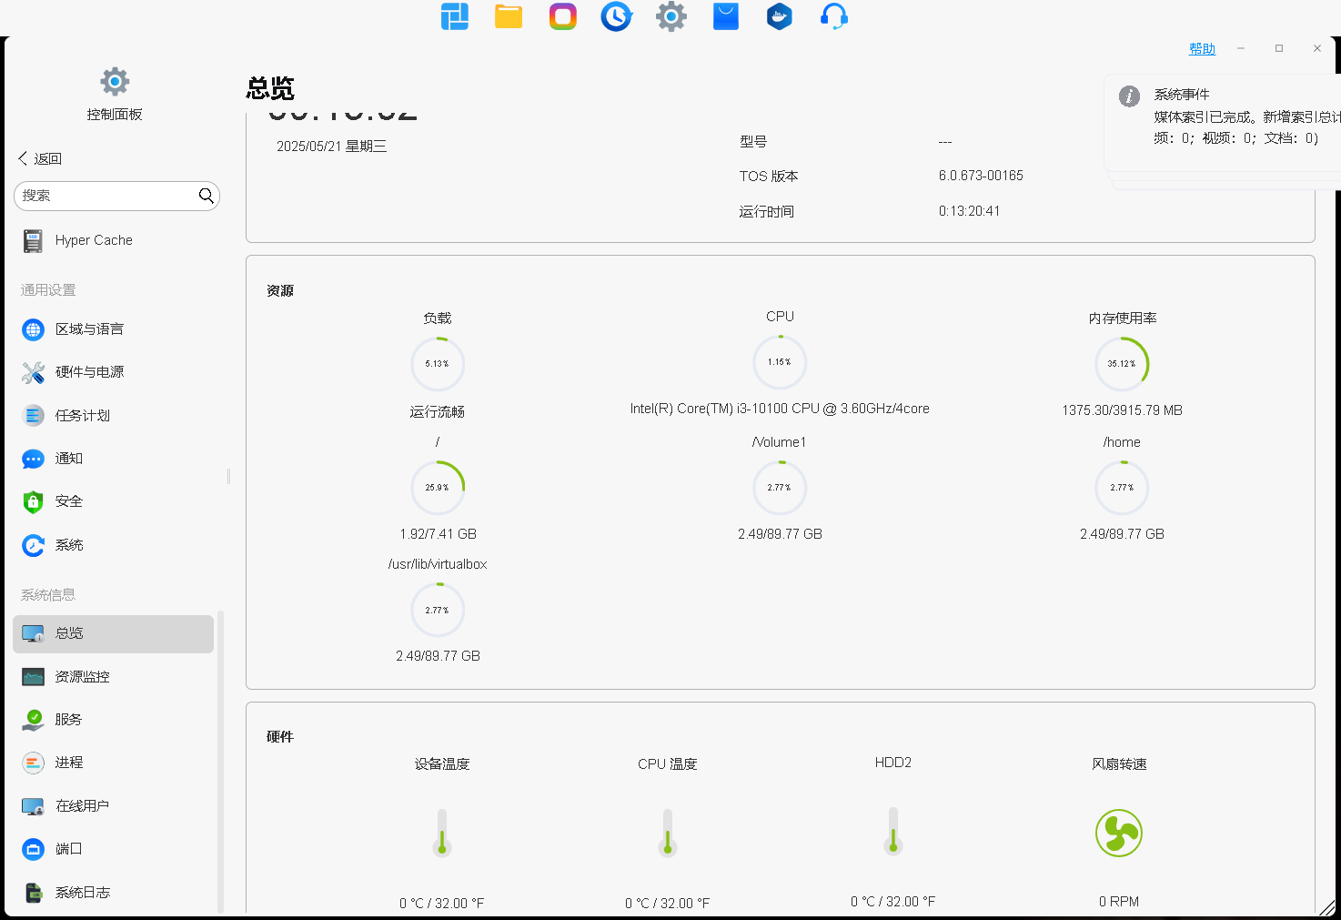Click the Intel Core i3-10100 CPU text
The width and height of the screenshot is (1341, 920).
780,409
